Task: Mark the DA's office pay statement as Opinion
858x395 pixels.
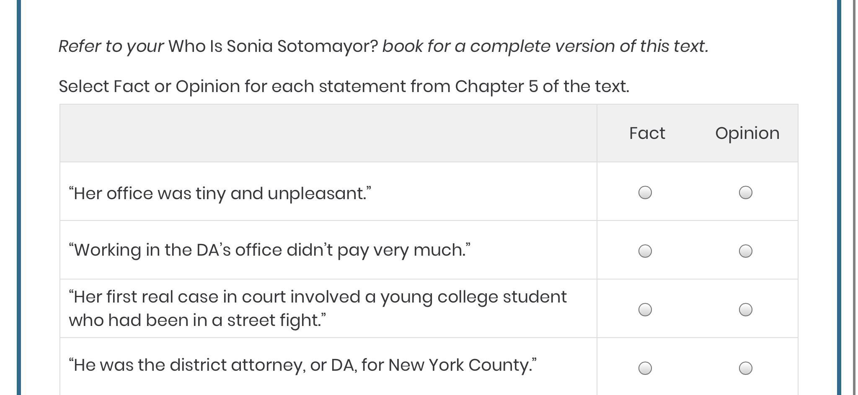Action: pyautogui.click(x=745, y=251)
